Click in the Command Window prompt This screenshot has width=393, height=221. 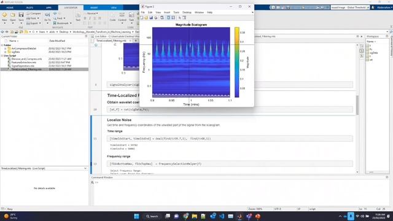pyautogui.click(x=97, y=182)
